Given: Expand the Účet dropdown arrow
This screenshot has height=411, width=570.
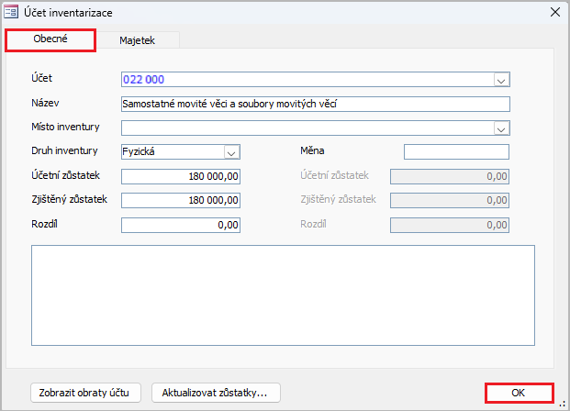Looking at the screenshot, I should (x=501, y=80).
